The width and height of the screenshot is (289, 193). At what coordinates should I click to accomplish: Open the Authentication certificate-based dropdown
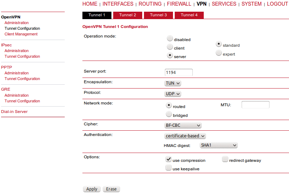[x=185, y=136]
